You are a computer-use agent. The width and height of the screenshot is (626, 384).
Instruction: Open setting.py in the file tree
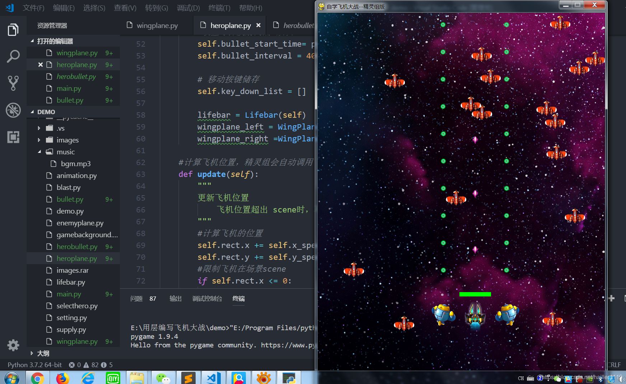[71, 318]
